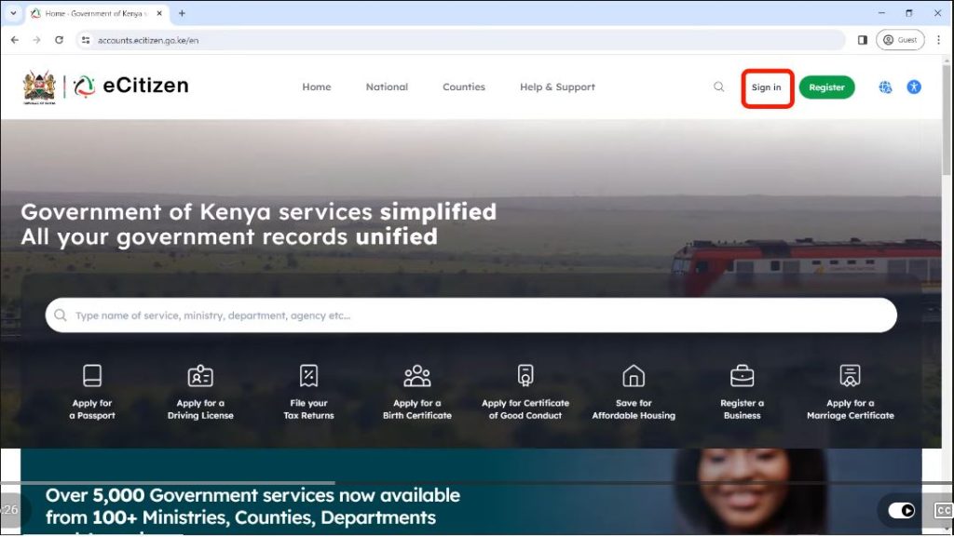Open the accessibility options icon

914,87
